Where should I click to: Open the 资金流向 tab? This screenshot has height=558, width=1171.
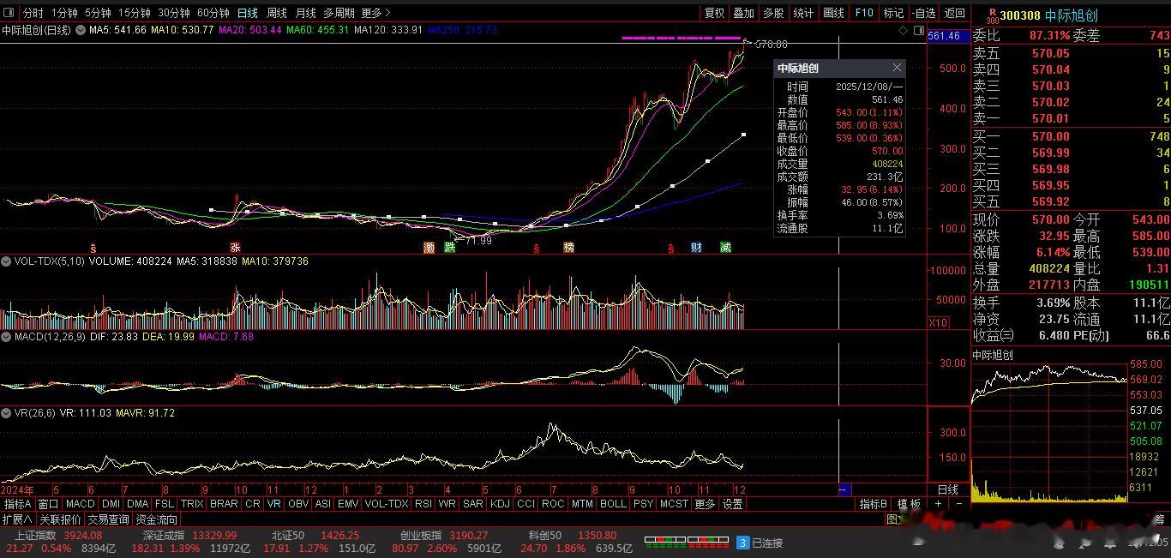156,519
